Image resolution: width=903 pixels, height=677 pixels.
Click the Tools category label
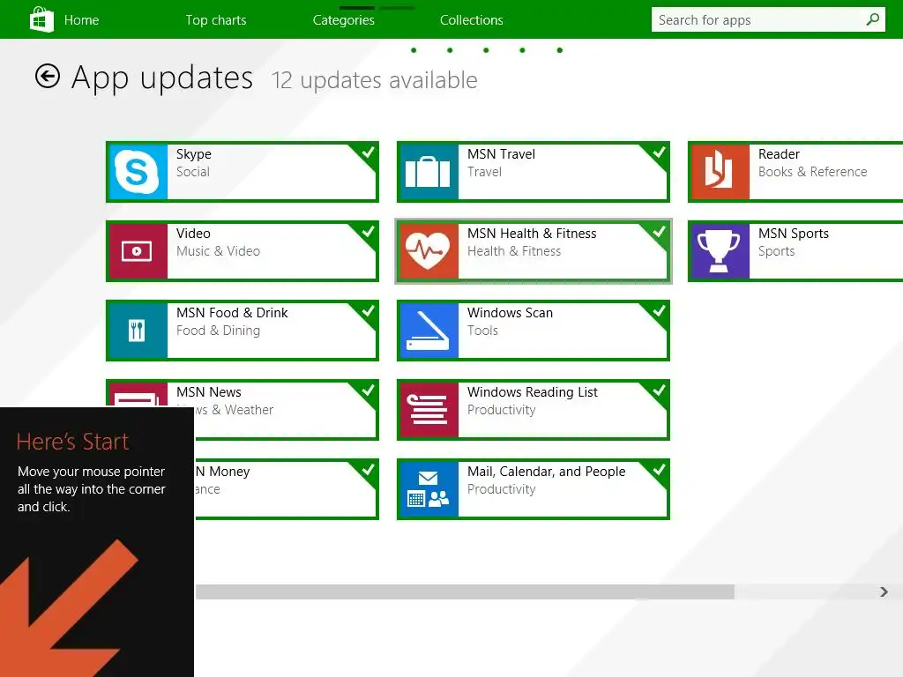[x=482, y=331]
